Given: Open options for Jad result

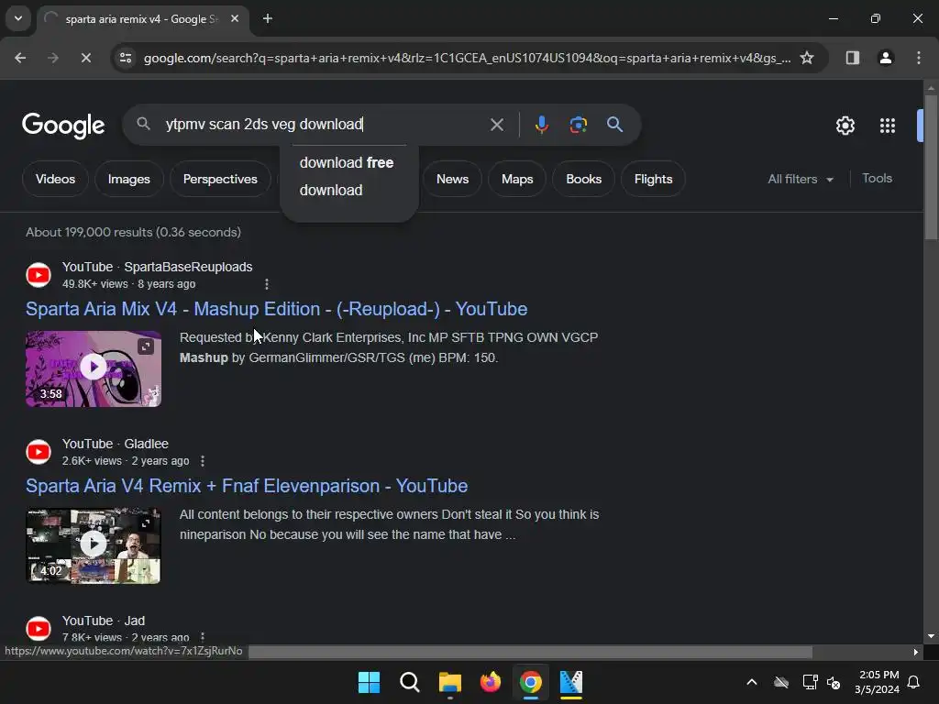Looking at the screenshot, I should tap(203, 638).
